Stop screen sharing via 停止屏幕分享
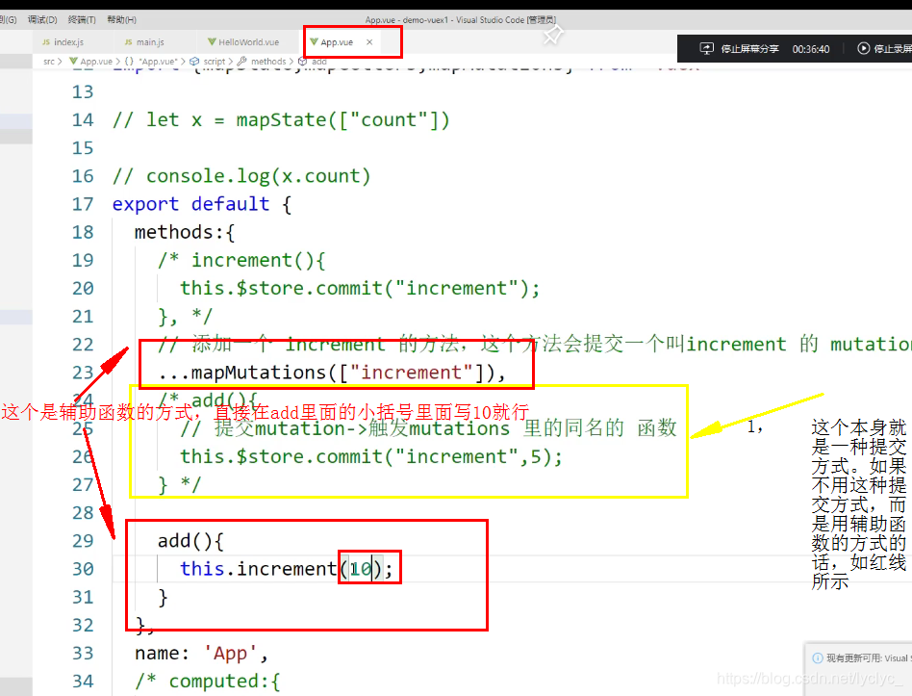 (x=749, y=49)
